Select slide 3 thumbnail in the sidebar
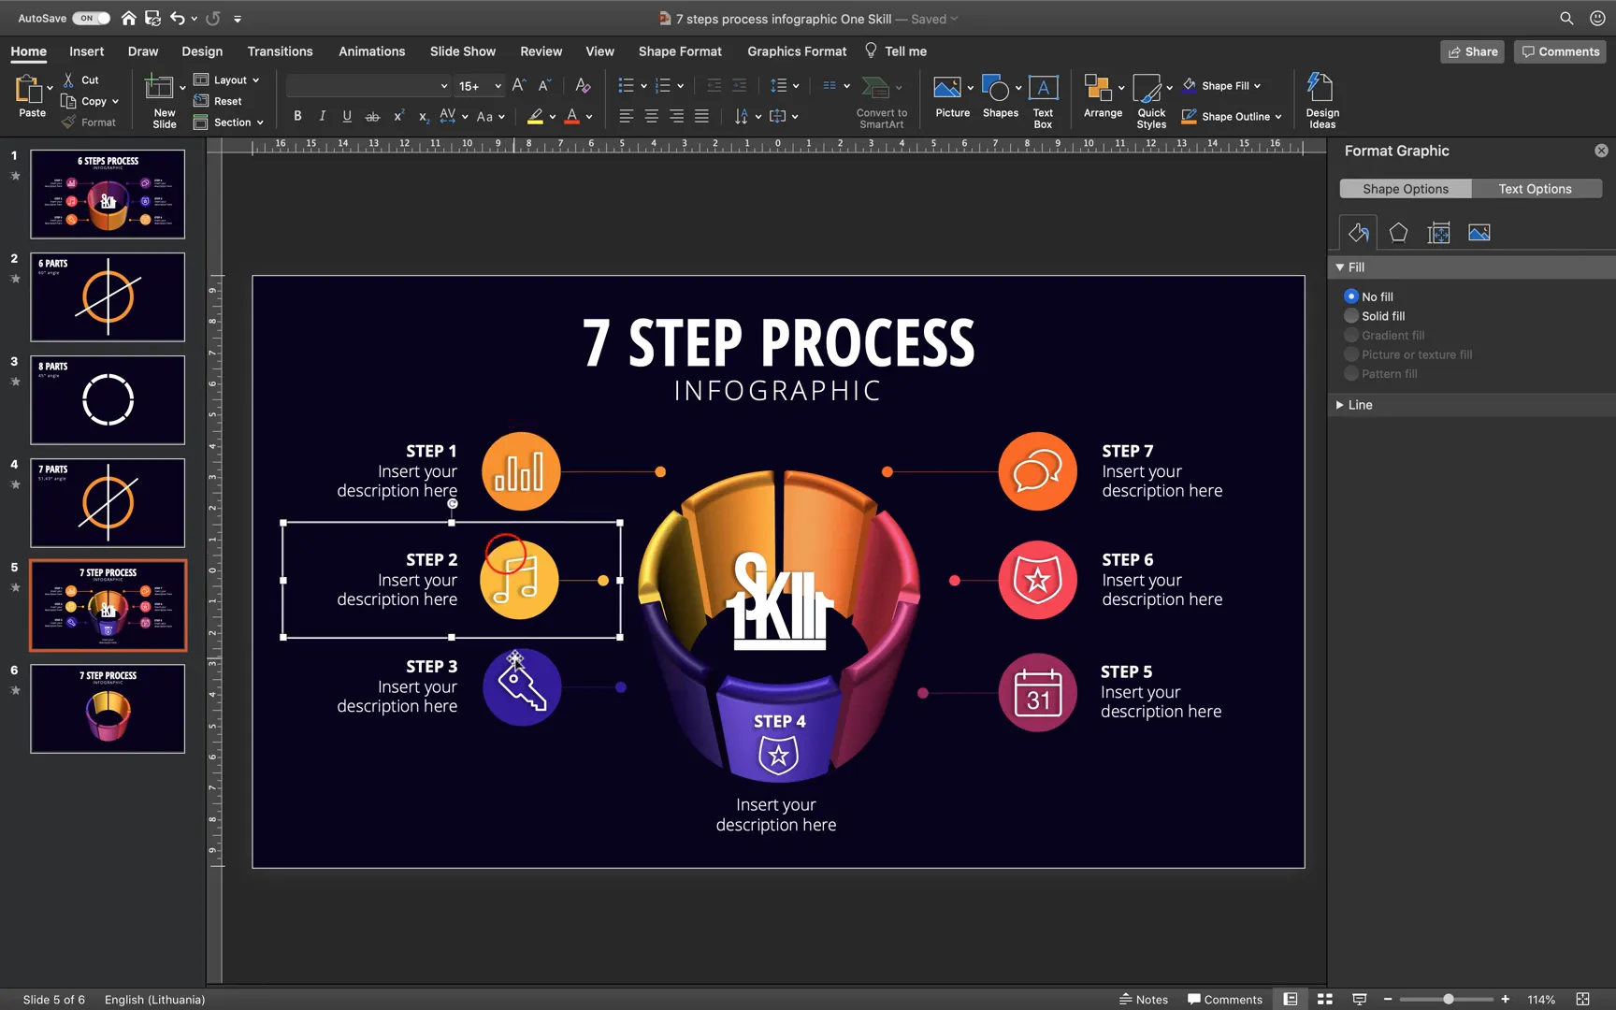The height and width of the screenshot is (1010, 1616). pyautogui.click(x=107, y=399)
